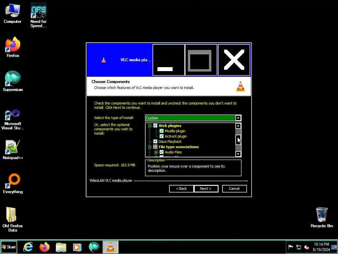Uncheck the Discs Playback checkbox
This screenshot has width=338, height=254.
tap(155, 142)
